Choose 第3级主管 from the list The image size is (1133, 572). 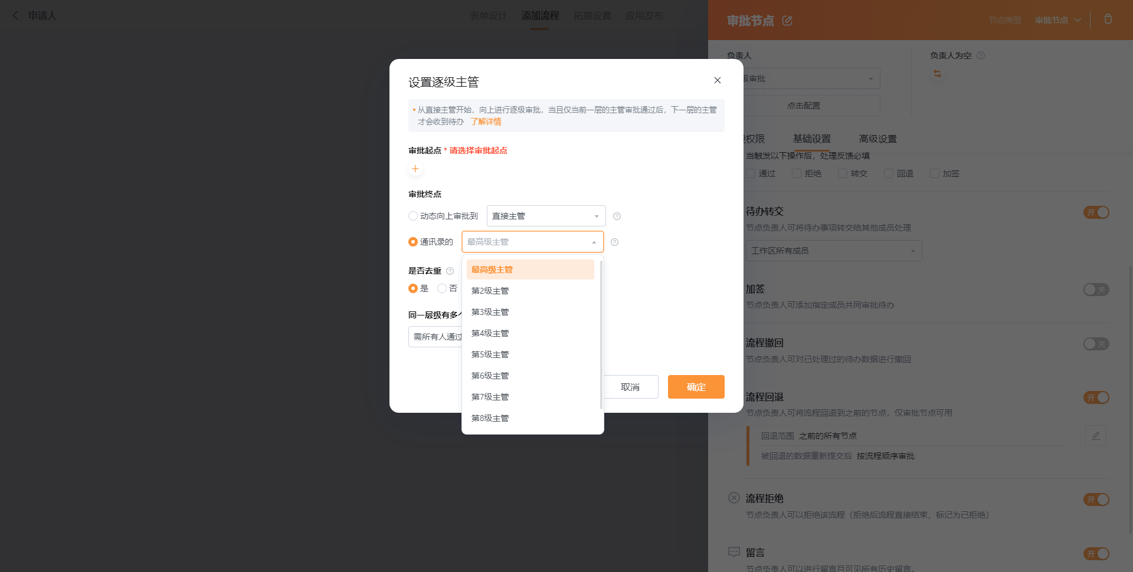pos(531,312)
